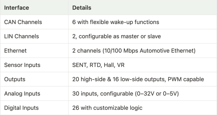This screenshot has height=115, width=217.
Task: Click the Analog Inputs cell
Action: click(23, 93)
